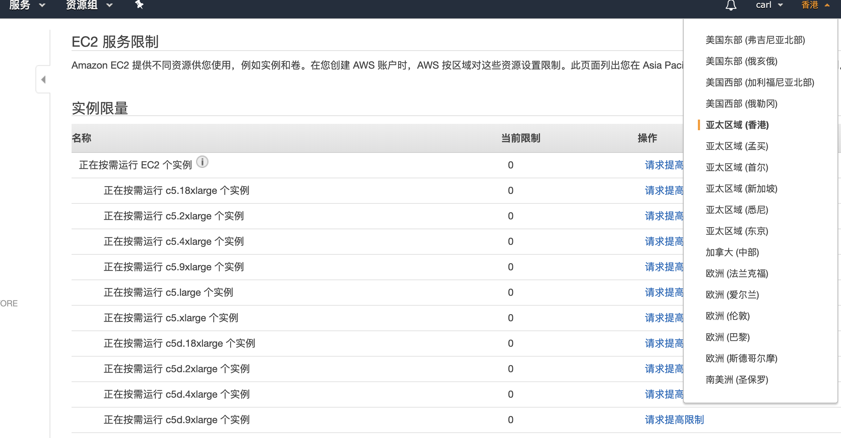Click 当前限制 column header
This screenshot has height=438, width=841.
pyautogui.click(x=520, y=138)
